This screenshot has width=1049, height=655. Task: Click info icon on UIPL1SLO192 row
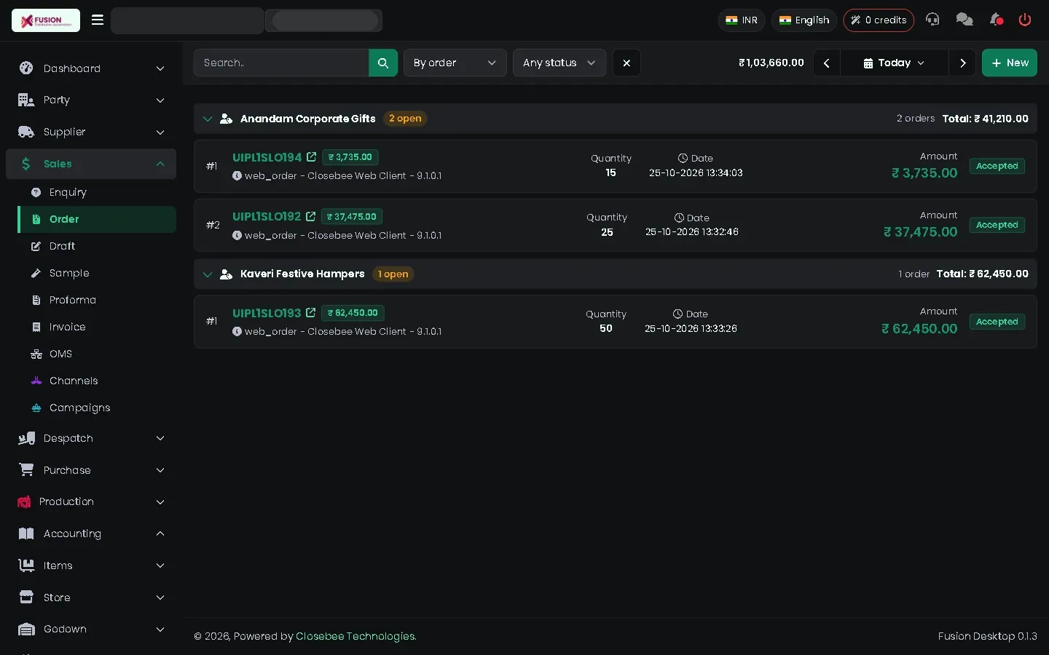[237, 235]
